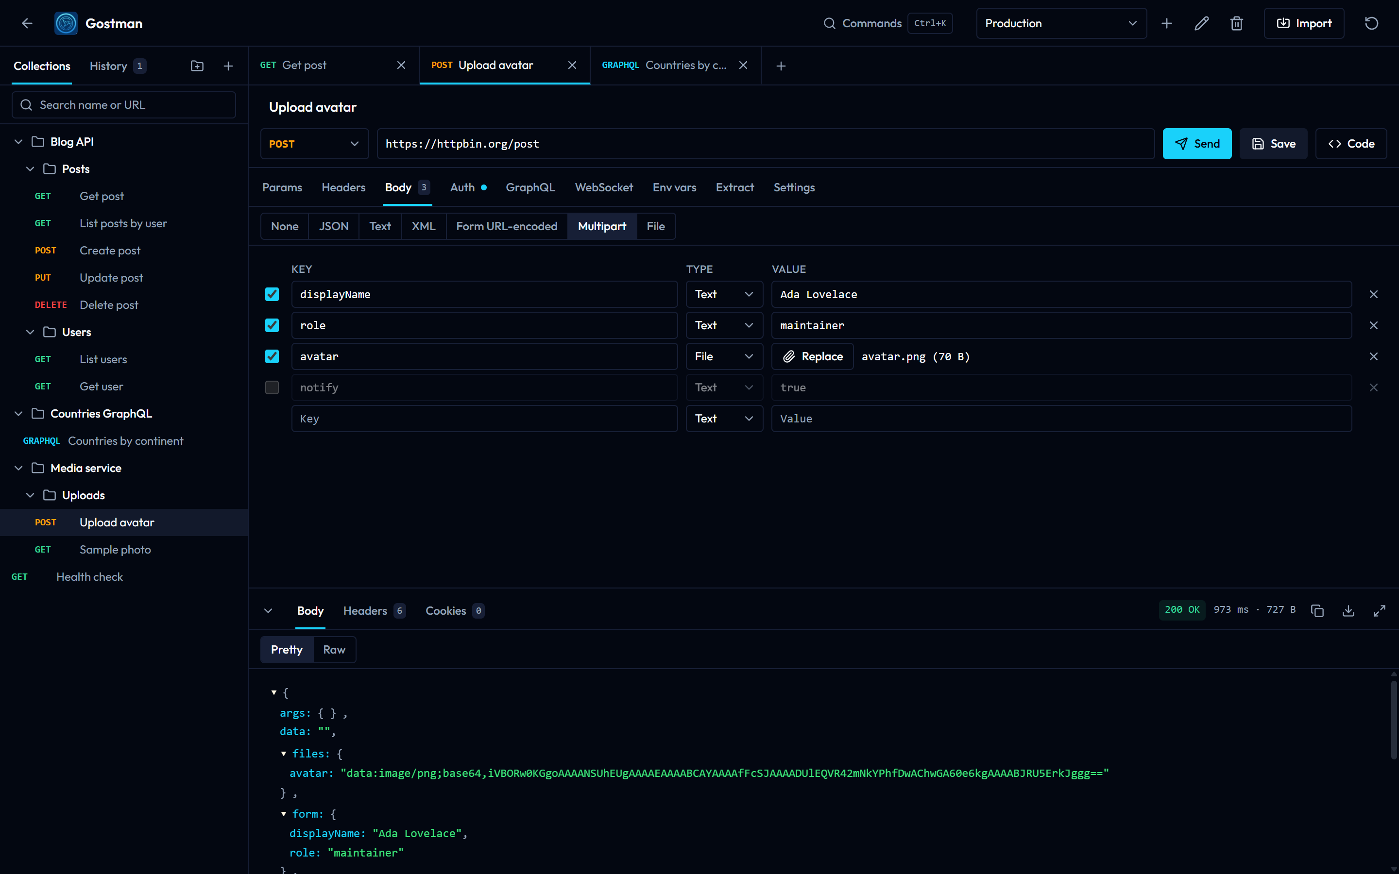Screen dimensions: 1399x874
Task: Save the request
Action: click(1273, 144)
